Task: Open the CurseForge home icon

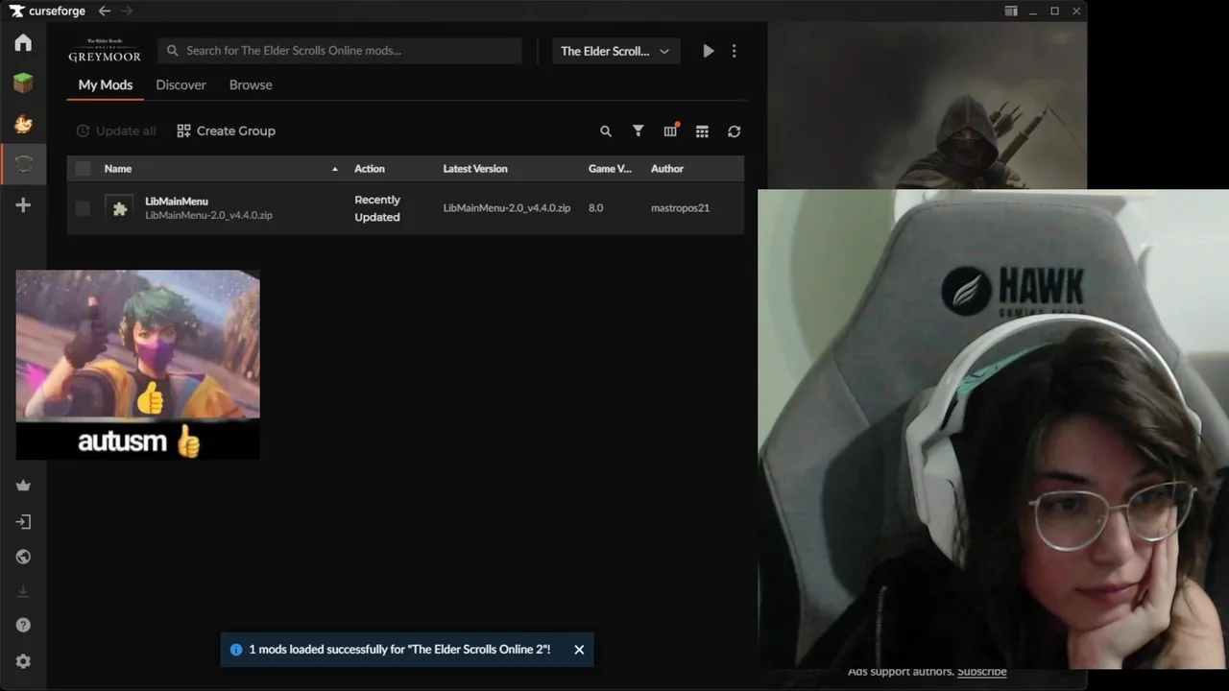Action: [23, 43]
